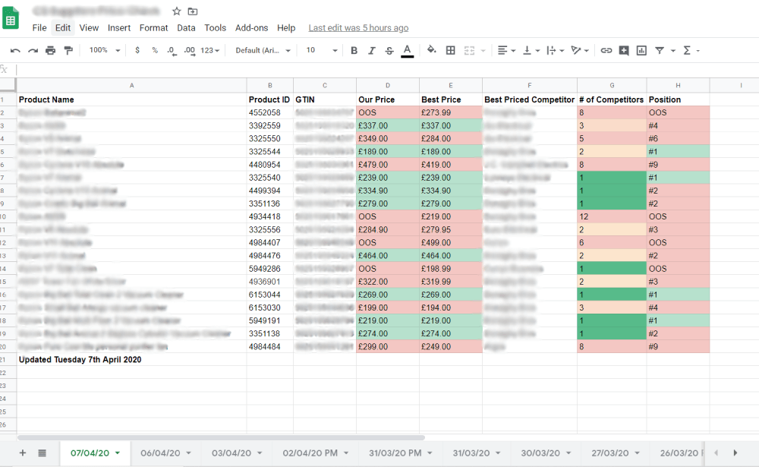Viewport: 759px width, 467px height.
Task: Select the cell containing Product ID 4934418
Action: (x=269, y=216)
